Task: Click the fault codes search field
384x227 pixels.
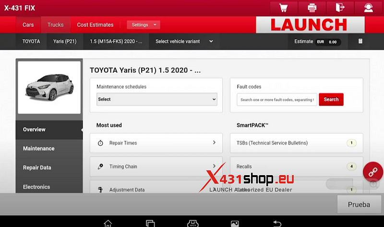Action: coord(277,100)
